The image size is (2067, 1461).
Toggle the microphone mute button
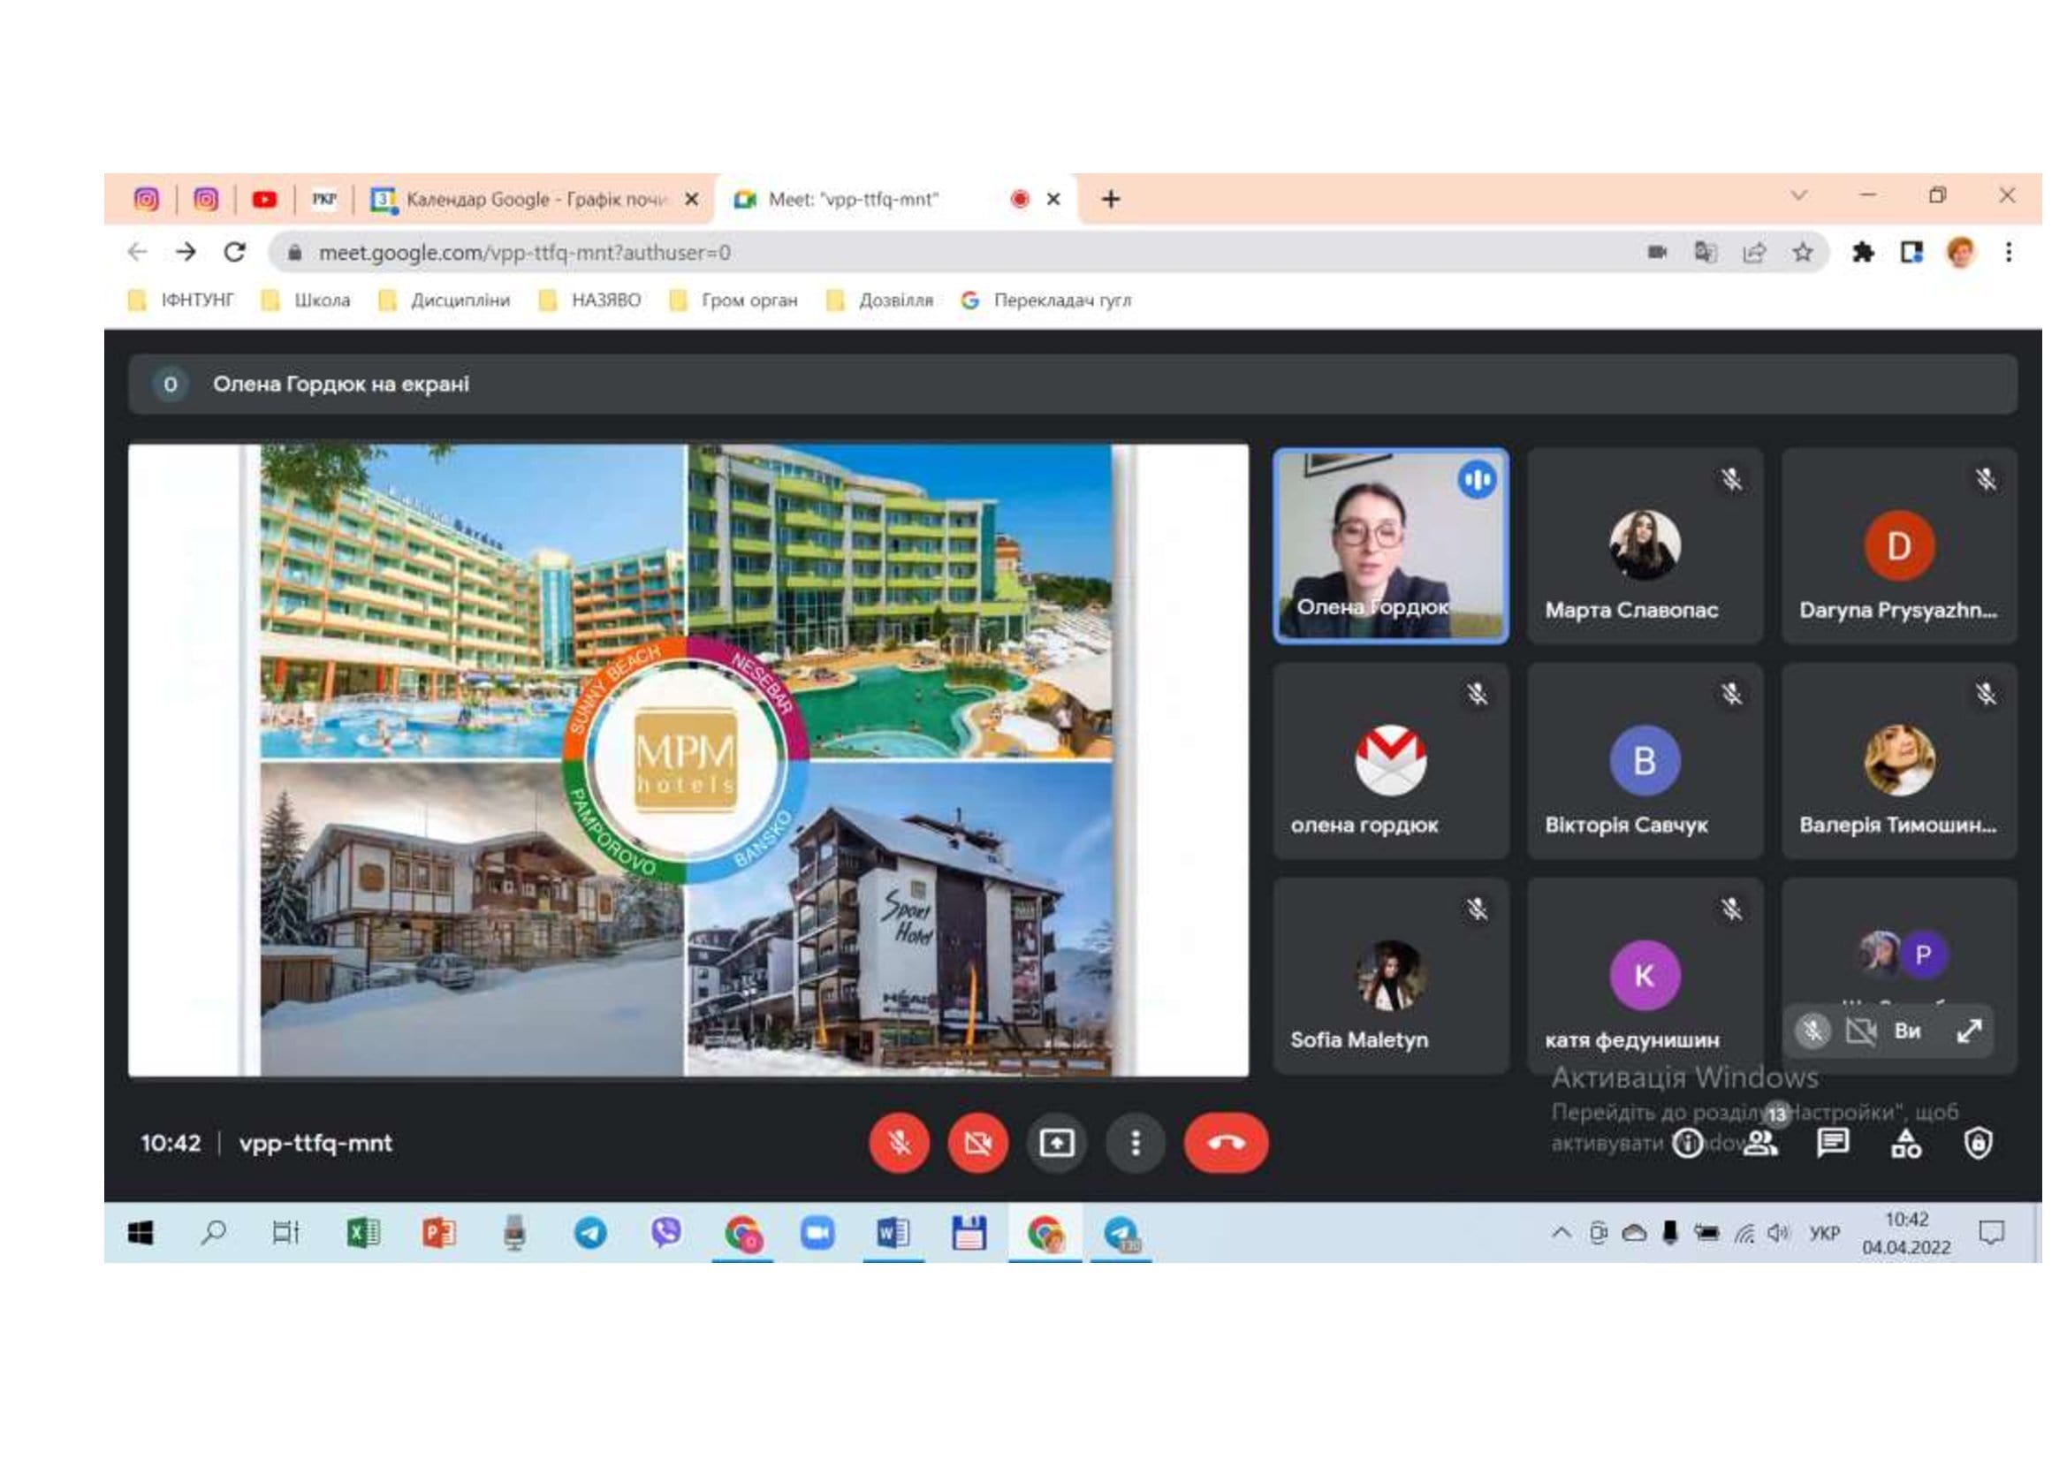coord(899,1142)
